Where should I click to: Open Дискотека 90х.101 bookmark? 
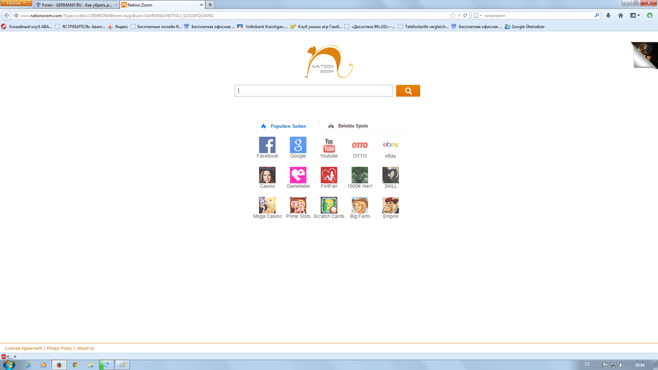369,26
